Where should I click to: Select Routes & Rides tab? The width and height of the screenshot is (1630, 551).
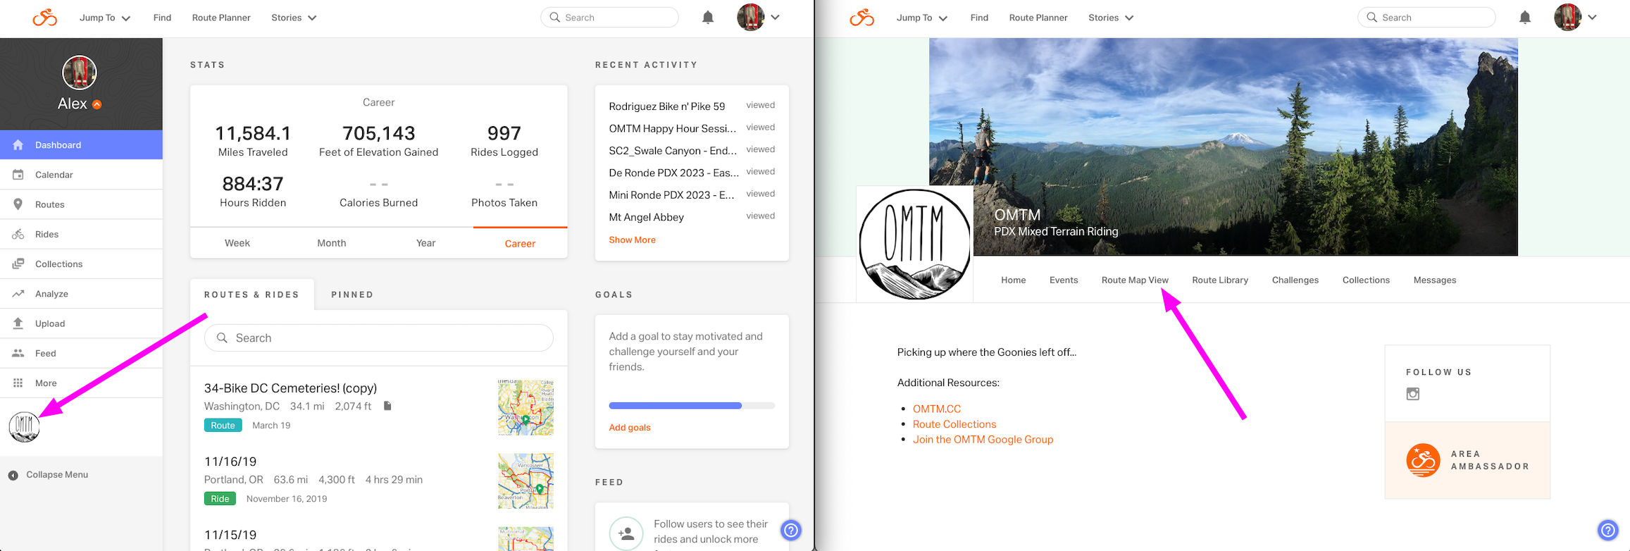pos(252,295)
